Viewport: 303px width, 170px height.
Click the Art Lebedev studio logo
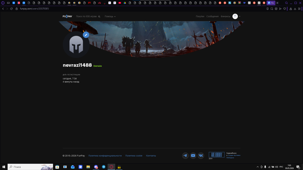(x=216, y=155)
